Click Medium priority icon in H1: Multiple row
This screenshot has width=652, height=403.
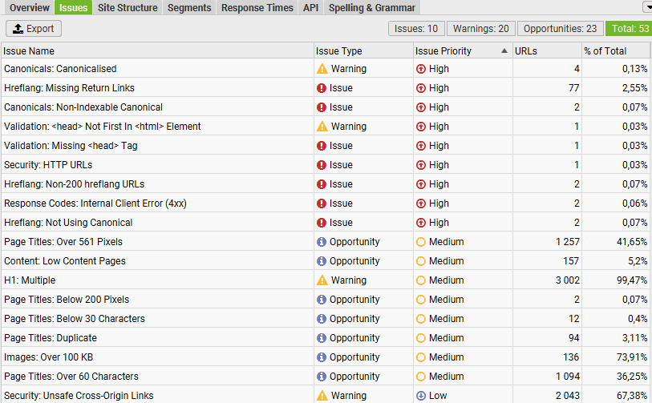point(421,280)
